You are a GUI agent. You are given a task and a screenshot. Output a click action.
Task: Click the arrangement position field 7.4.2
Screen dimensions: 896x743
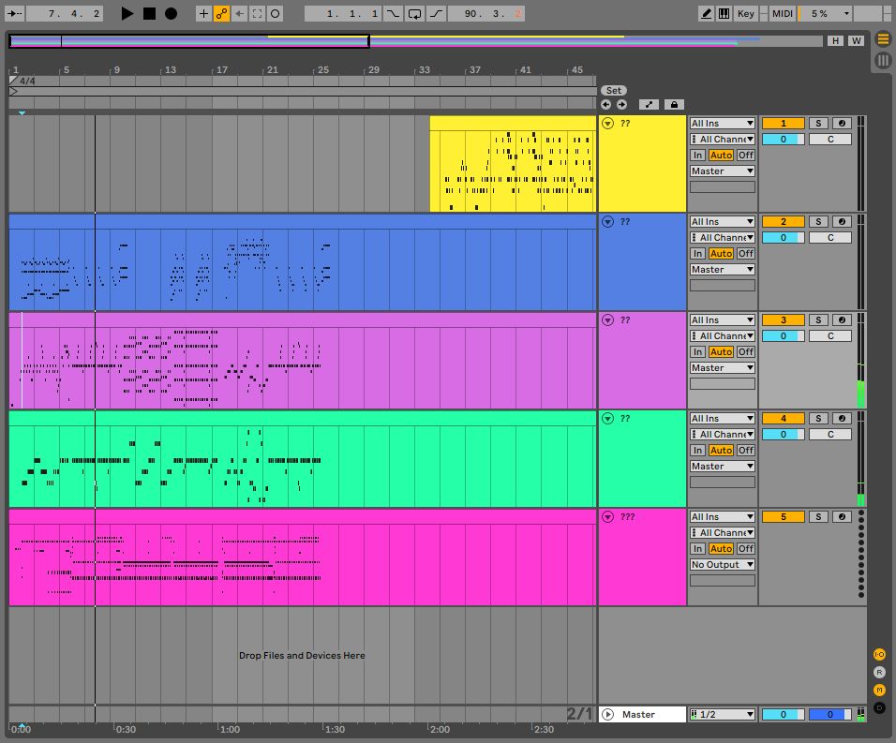coord(65,14)
